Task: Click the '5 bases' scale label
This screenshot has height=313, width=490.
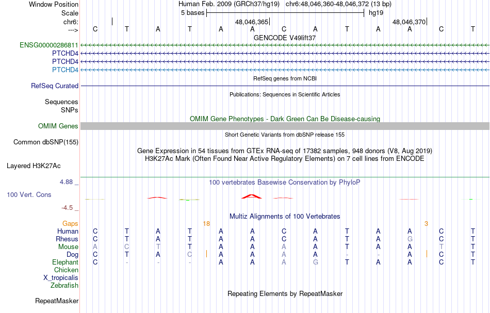Action: coord(192,13)
